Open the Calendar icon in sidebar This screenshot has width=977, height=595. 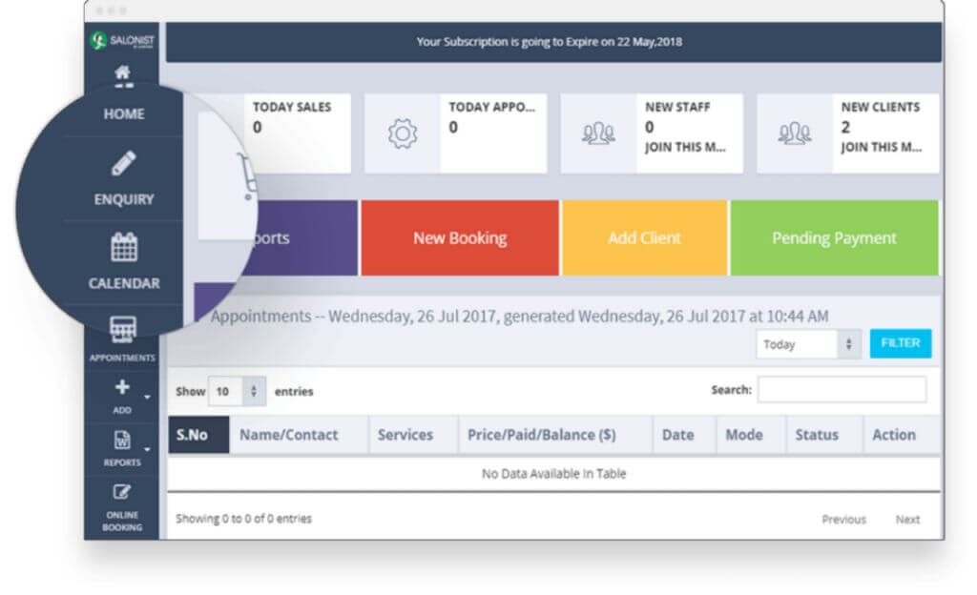point(124,248)
